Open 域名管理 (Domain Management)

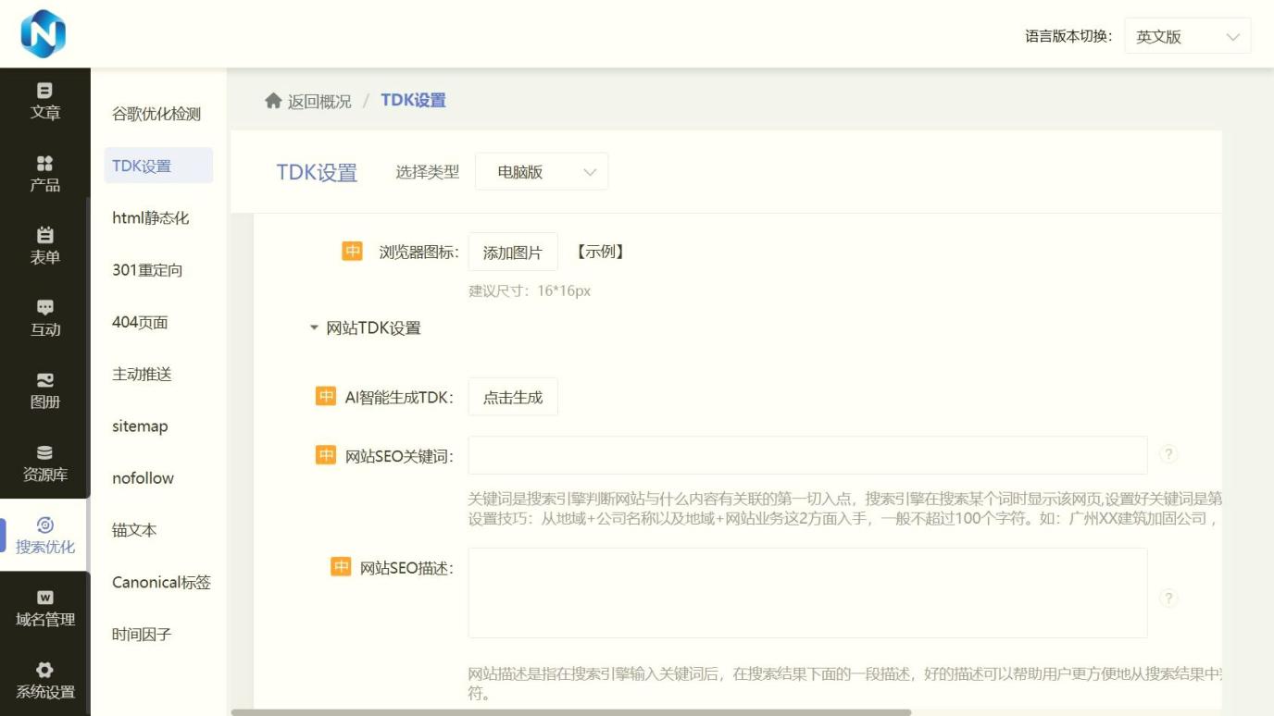pos(45,611)
